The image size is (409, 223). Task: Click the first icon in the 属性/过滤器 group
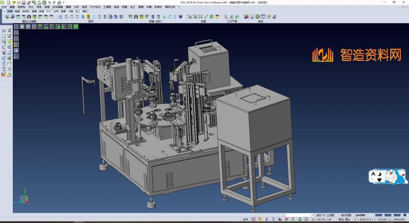tap(7, 17)
